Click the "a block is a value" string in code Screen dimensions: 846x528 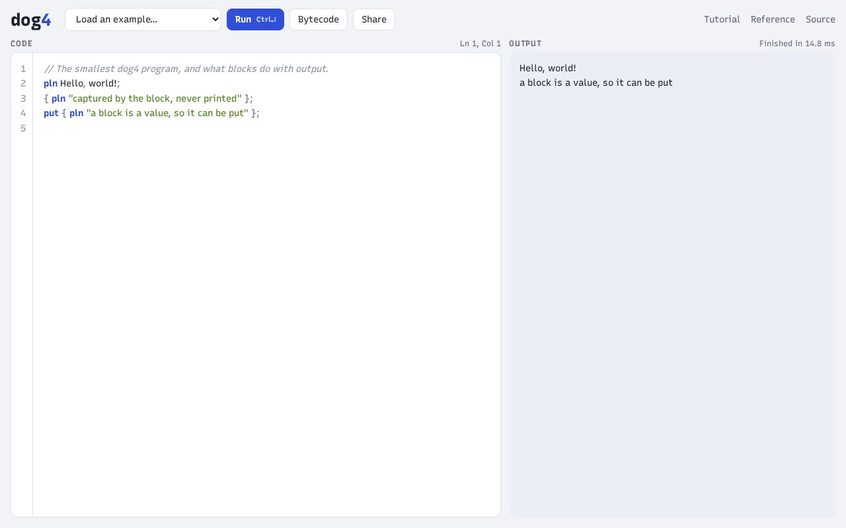167,114
